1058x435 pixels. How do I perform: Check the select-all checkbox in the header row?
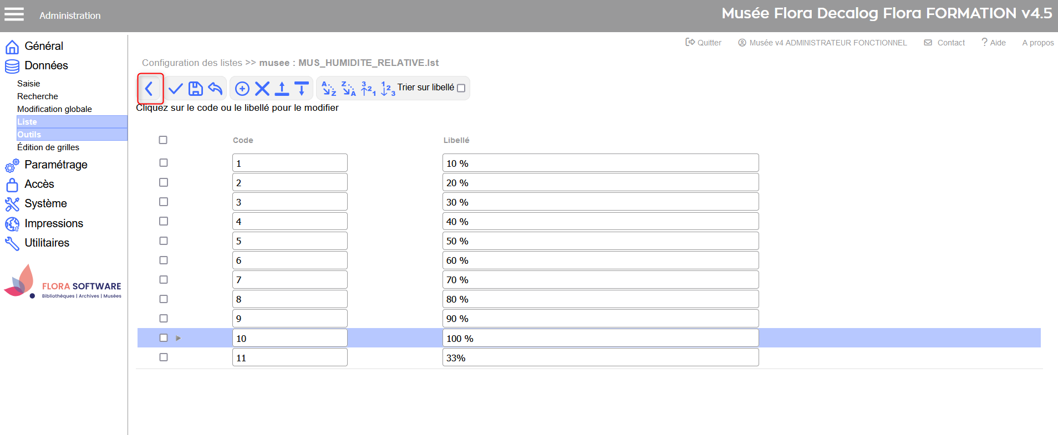click(x=163, y=140)
